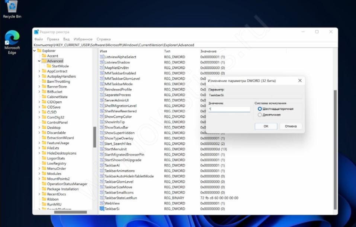The image size is (356, 227).
Task: Open the Файл menu
Action: click(38, 39)
